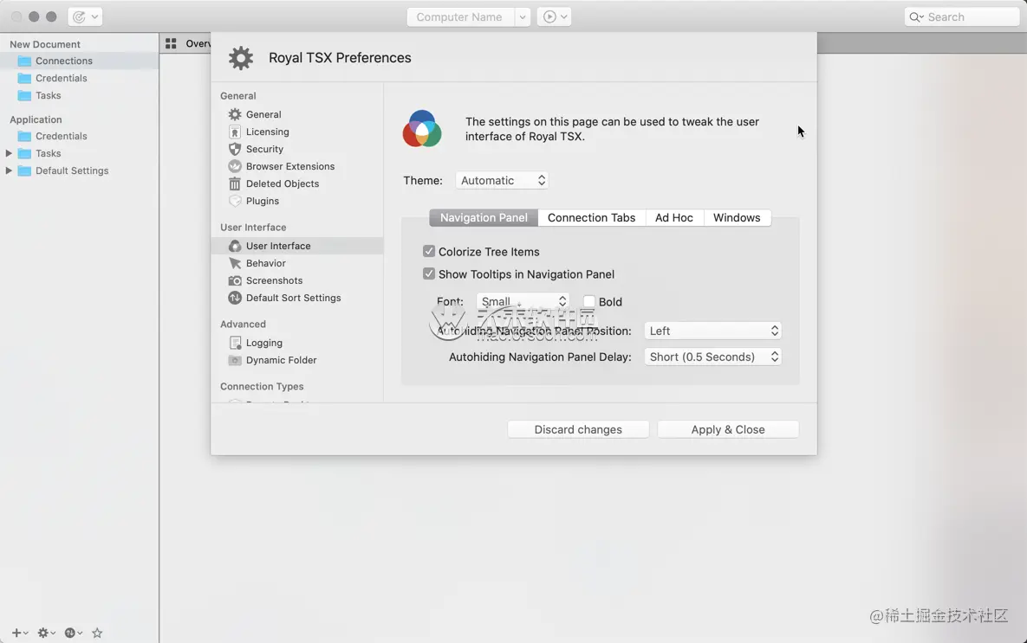Open the Font size dropdown
Screen dimensions: 1027x643
523,301
